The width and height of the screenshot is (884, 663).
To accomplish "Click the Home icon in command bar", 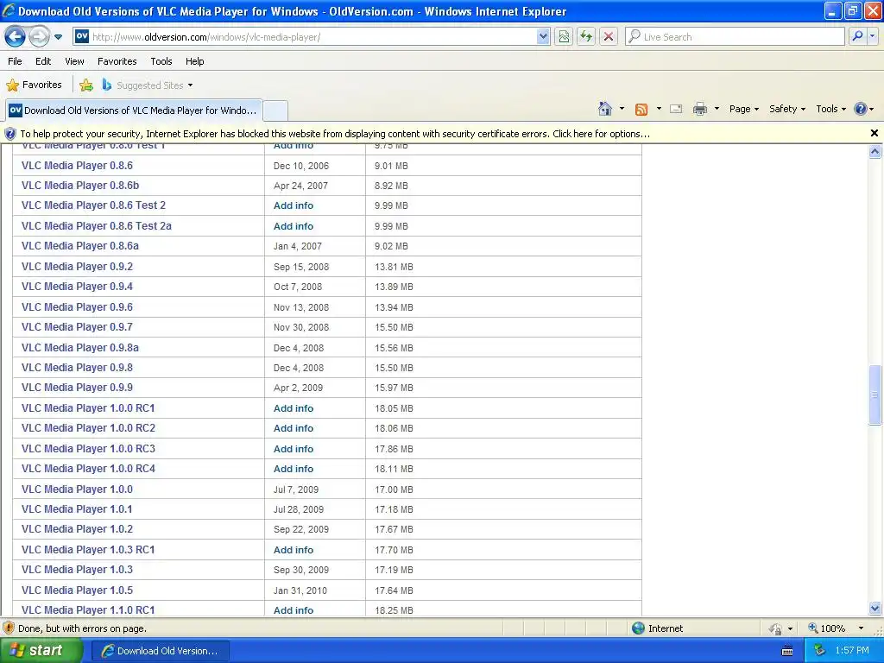I will (x=605, y=109).
